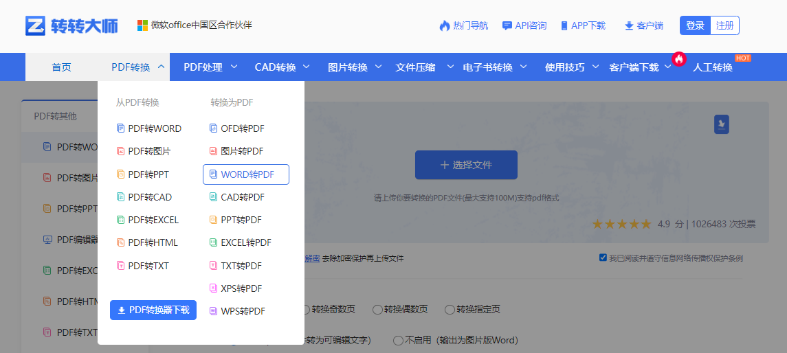This screenshot has height=353, width=787.
Task: Expand the CAD转换 dropdown menu
Action: [282, 67]
